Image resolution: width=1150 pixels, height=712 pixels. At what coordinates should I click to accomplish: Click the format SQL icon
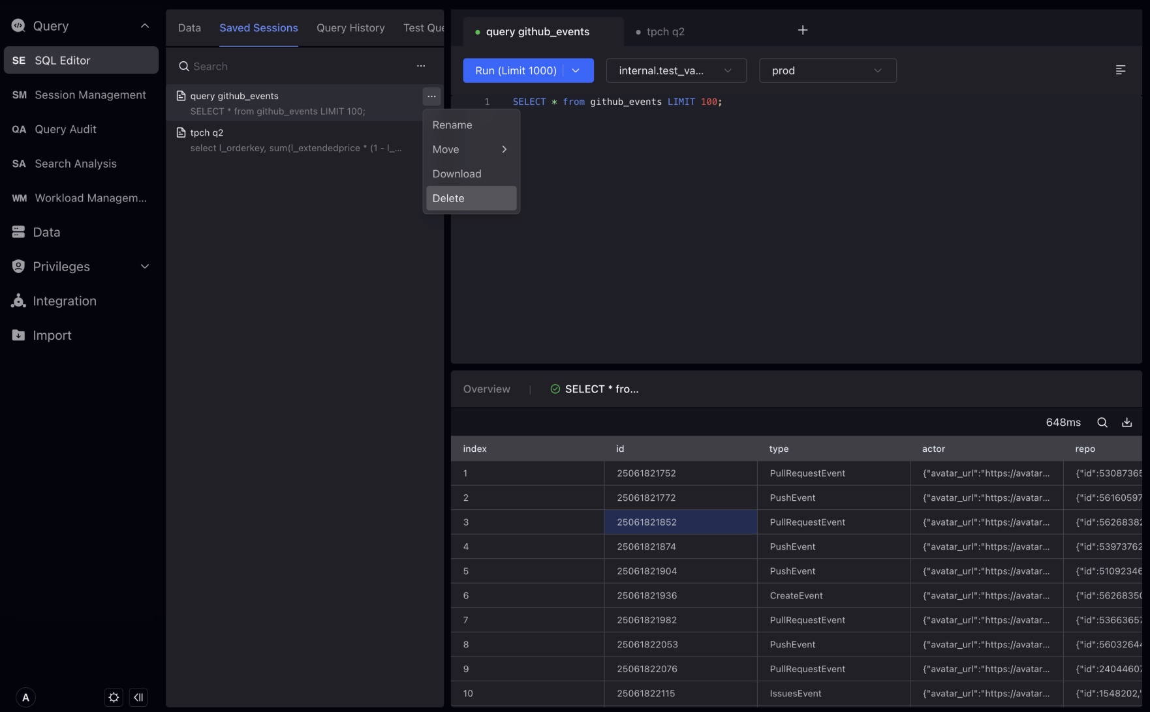tap(1120, 70)
